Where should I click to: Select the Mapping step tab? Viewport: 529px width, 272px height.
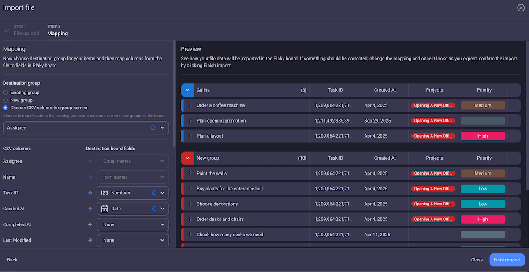(57, 33)
